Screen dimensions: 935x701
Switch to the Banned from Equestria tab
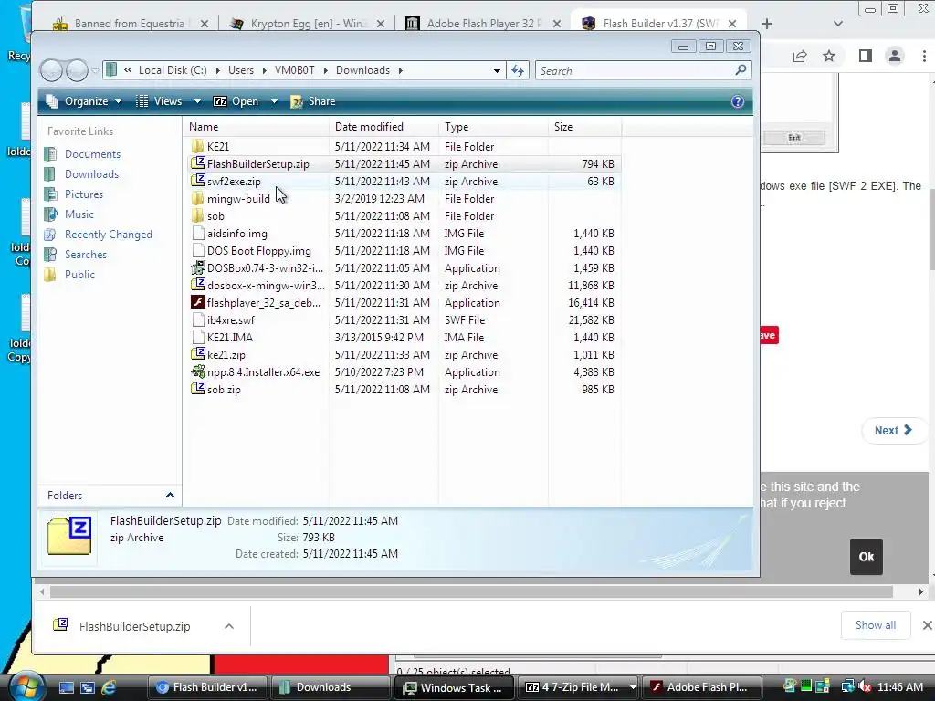pyautogui.click(x=130, y=24)
